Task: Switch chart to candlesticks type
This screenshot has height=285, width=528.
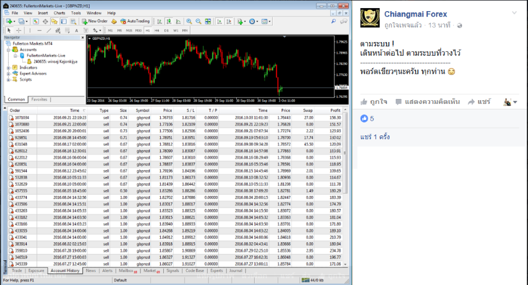Action: point(169,21)
